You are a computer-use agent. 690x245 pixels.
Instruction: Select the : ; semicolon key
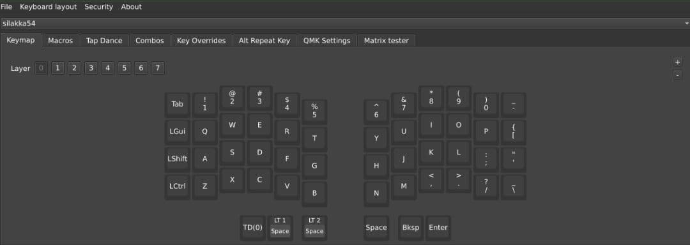click(x=486, y=159)
